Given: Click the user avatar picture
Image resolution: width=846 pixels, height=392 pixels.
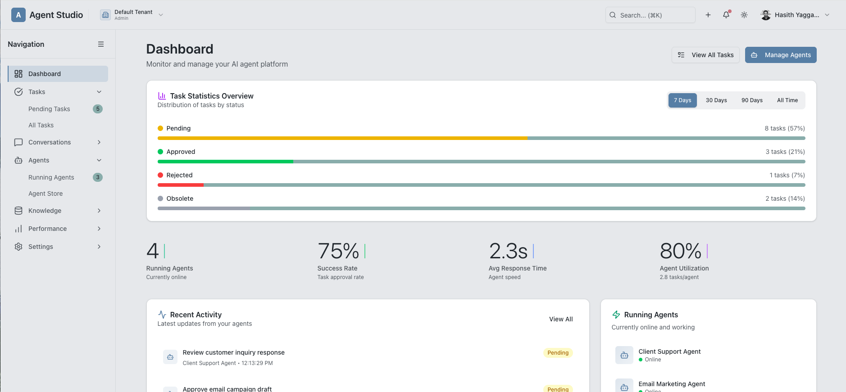Looking at the screenshot, I should pyautogui.click(x=766, y=15).
